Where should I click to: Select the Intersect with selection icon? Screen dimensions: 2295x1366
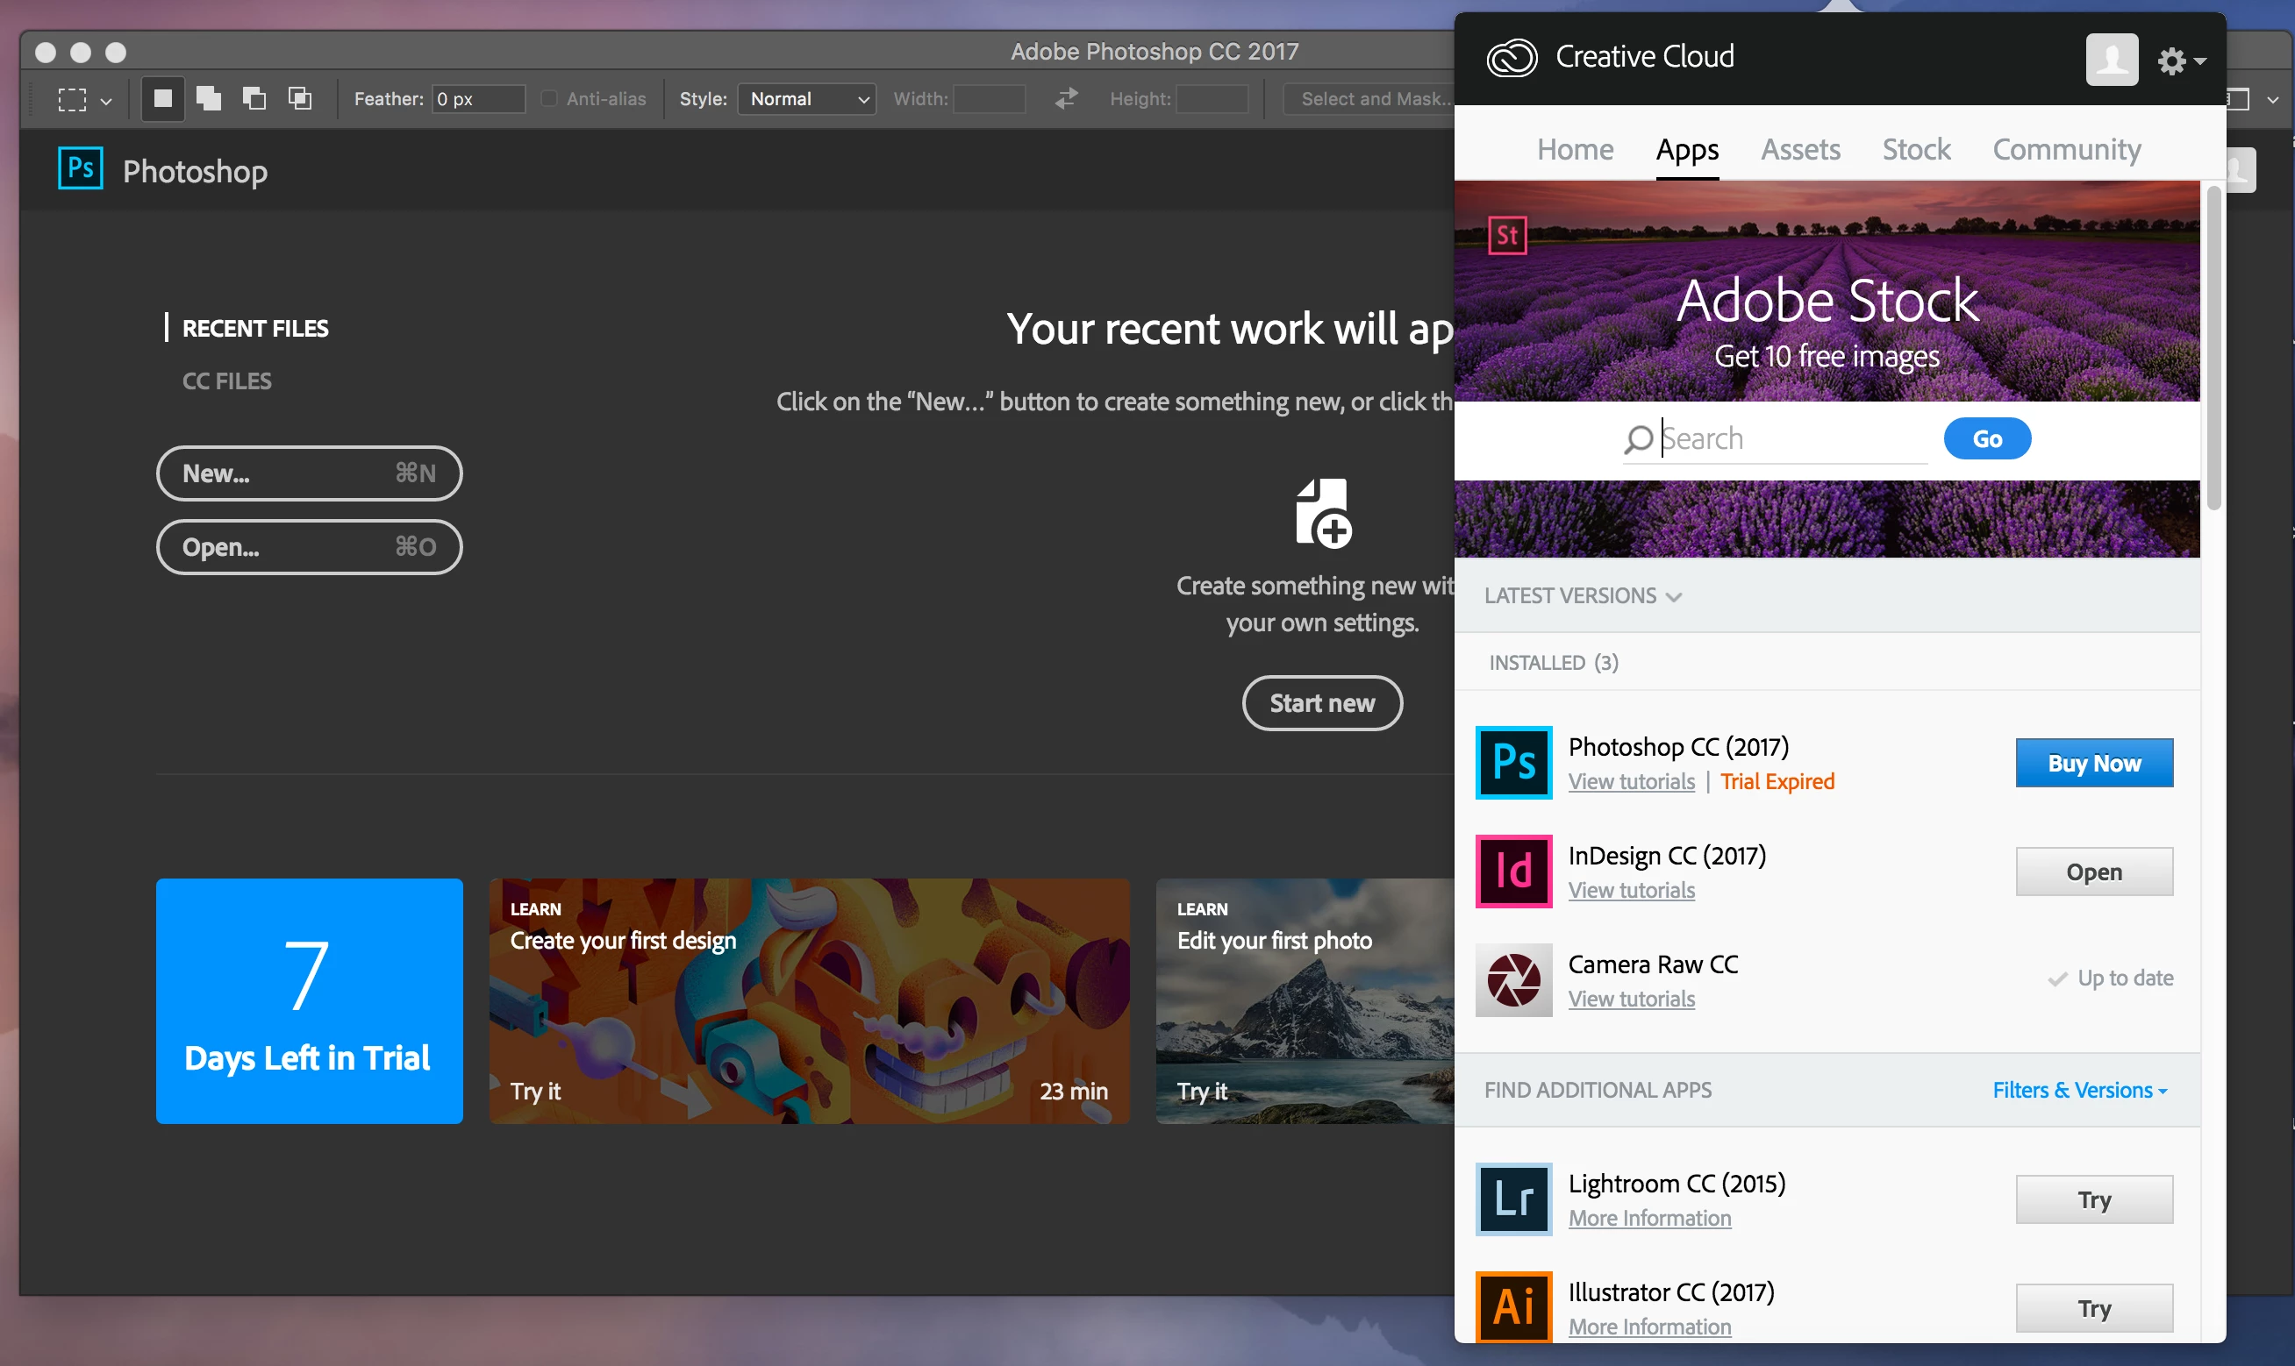pyautogui.click(x=300, y=98)
